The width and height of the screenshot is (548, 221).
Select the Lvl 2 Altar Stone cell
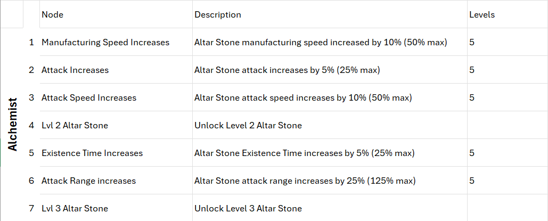pyautogui.click(x=116, y=125)
